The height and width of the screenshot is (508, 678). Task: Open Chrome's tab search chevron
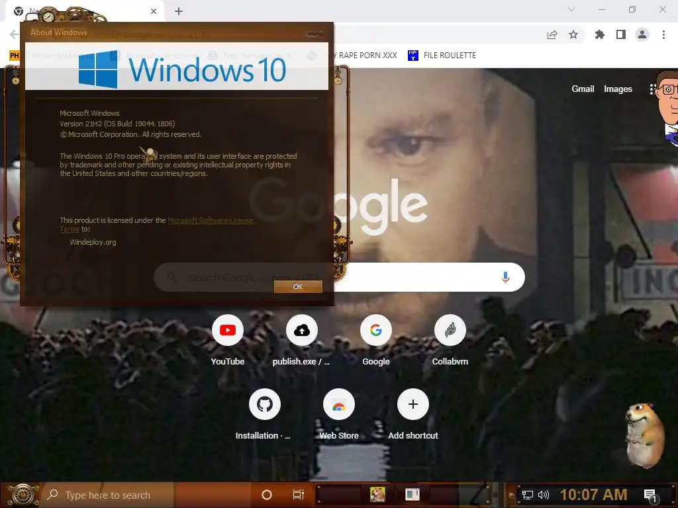tap(571, 9)
